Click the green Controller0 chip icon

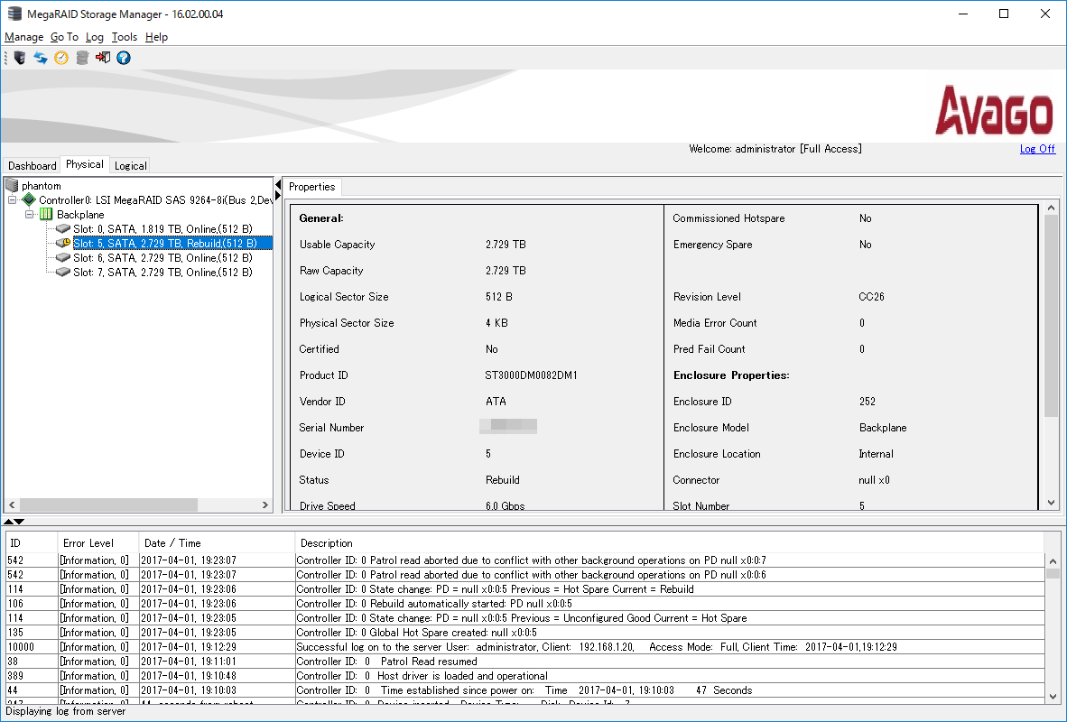click(29, 200)
